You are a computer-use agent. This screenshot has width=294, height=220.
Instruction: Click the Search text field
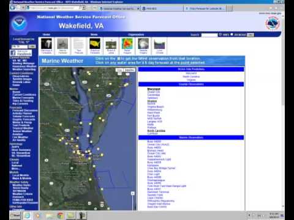click(x=209, y=35)
